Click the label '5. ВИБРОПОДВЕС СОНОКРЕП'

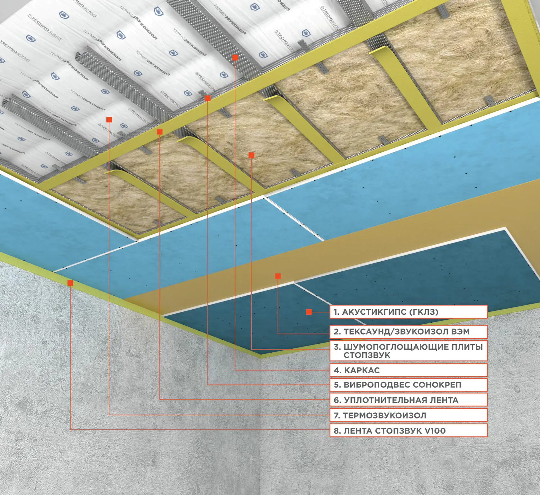(409, 385)
